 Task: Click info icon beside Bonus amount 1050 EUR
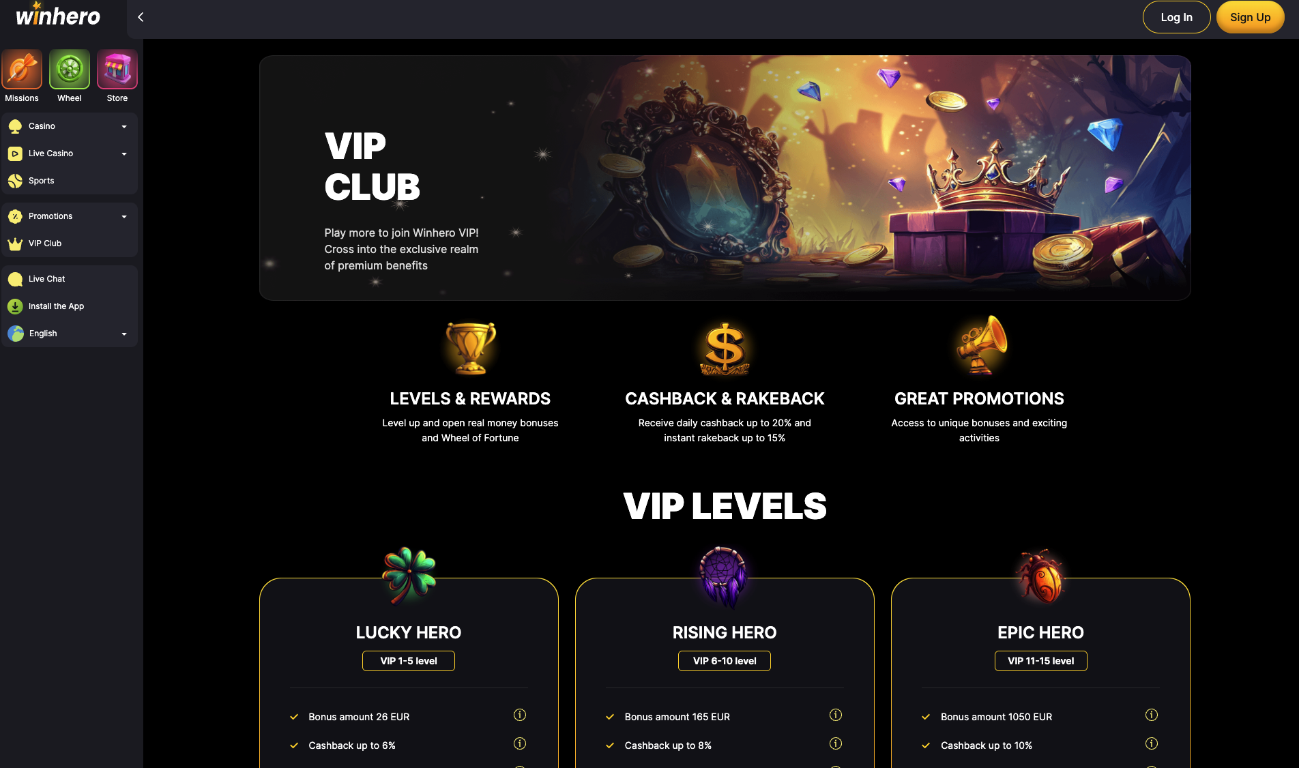[1152, 715]
